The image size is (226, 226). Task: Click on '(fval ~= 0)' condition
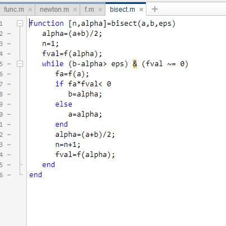(x=165, y=64)
